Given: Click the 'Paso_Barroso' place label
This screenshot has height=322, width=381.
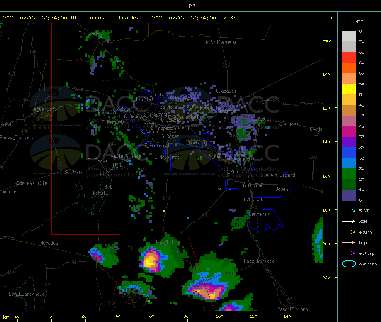Looking at the screenshot, I should [x=259, y=261].
